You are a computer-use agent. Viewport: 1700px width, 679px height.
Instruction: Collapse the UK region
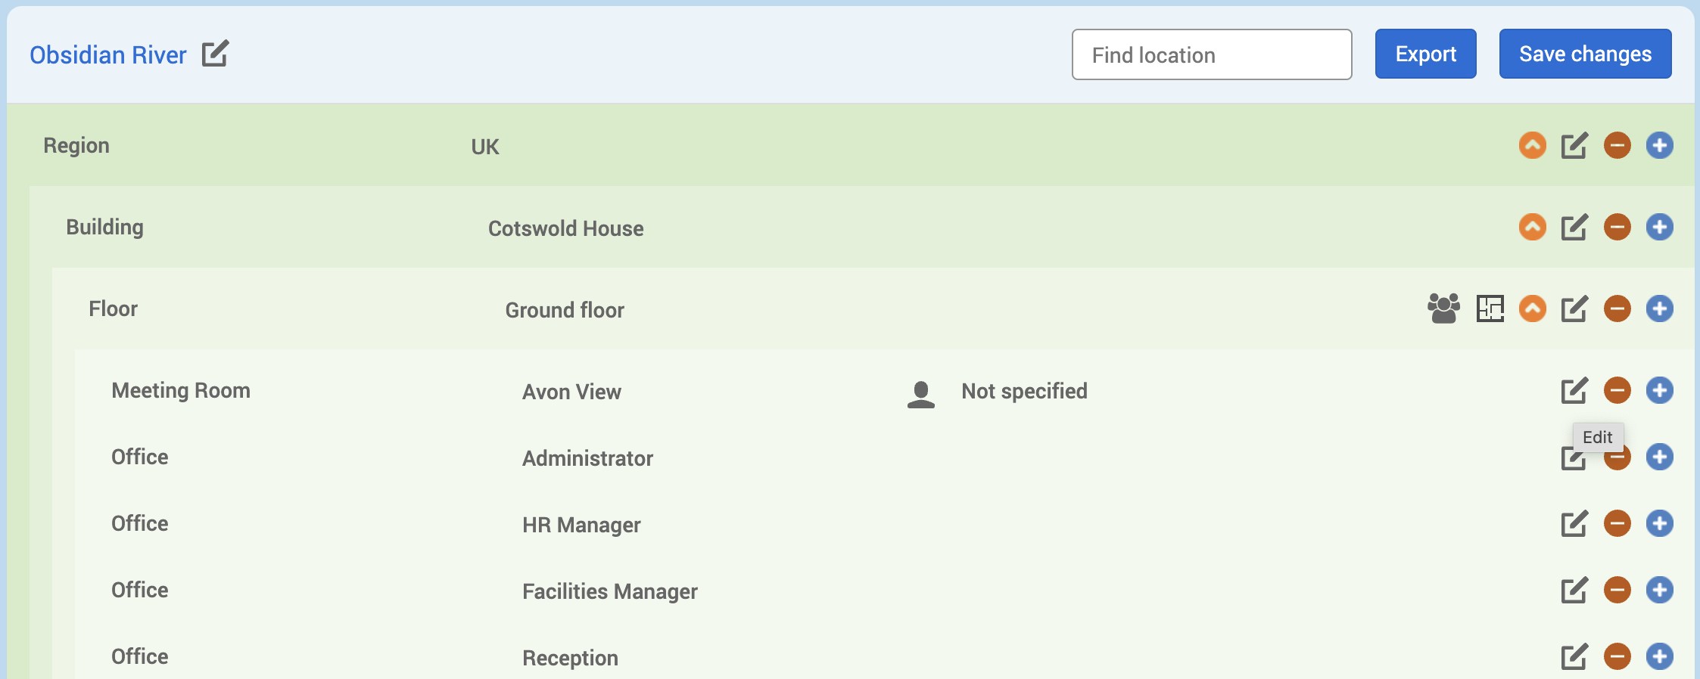(x=1532, y=145)
